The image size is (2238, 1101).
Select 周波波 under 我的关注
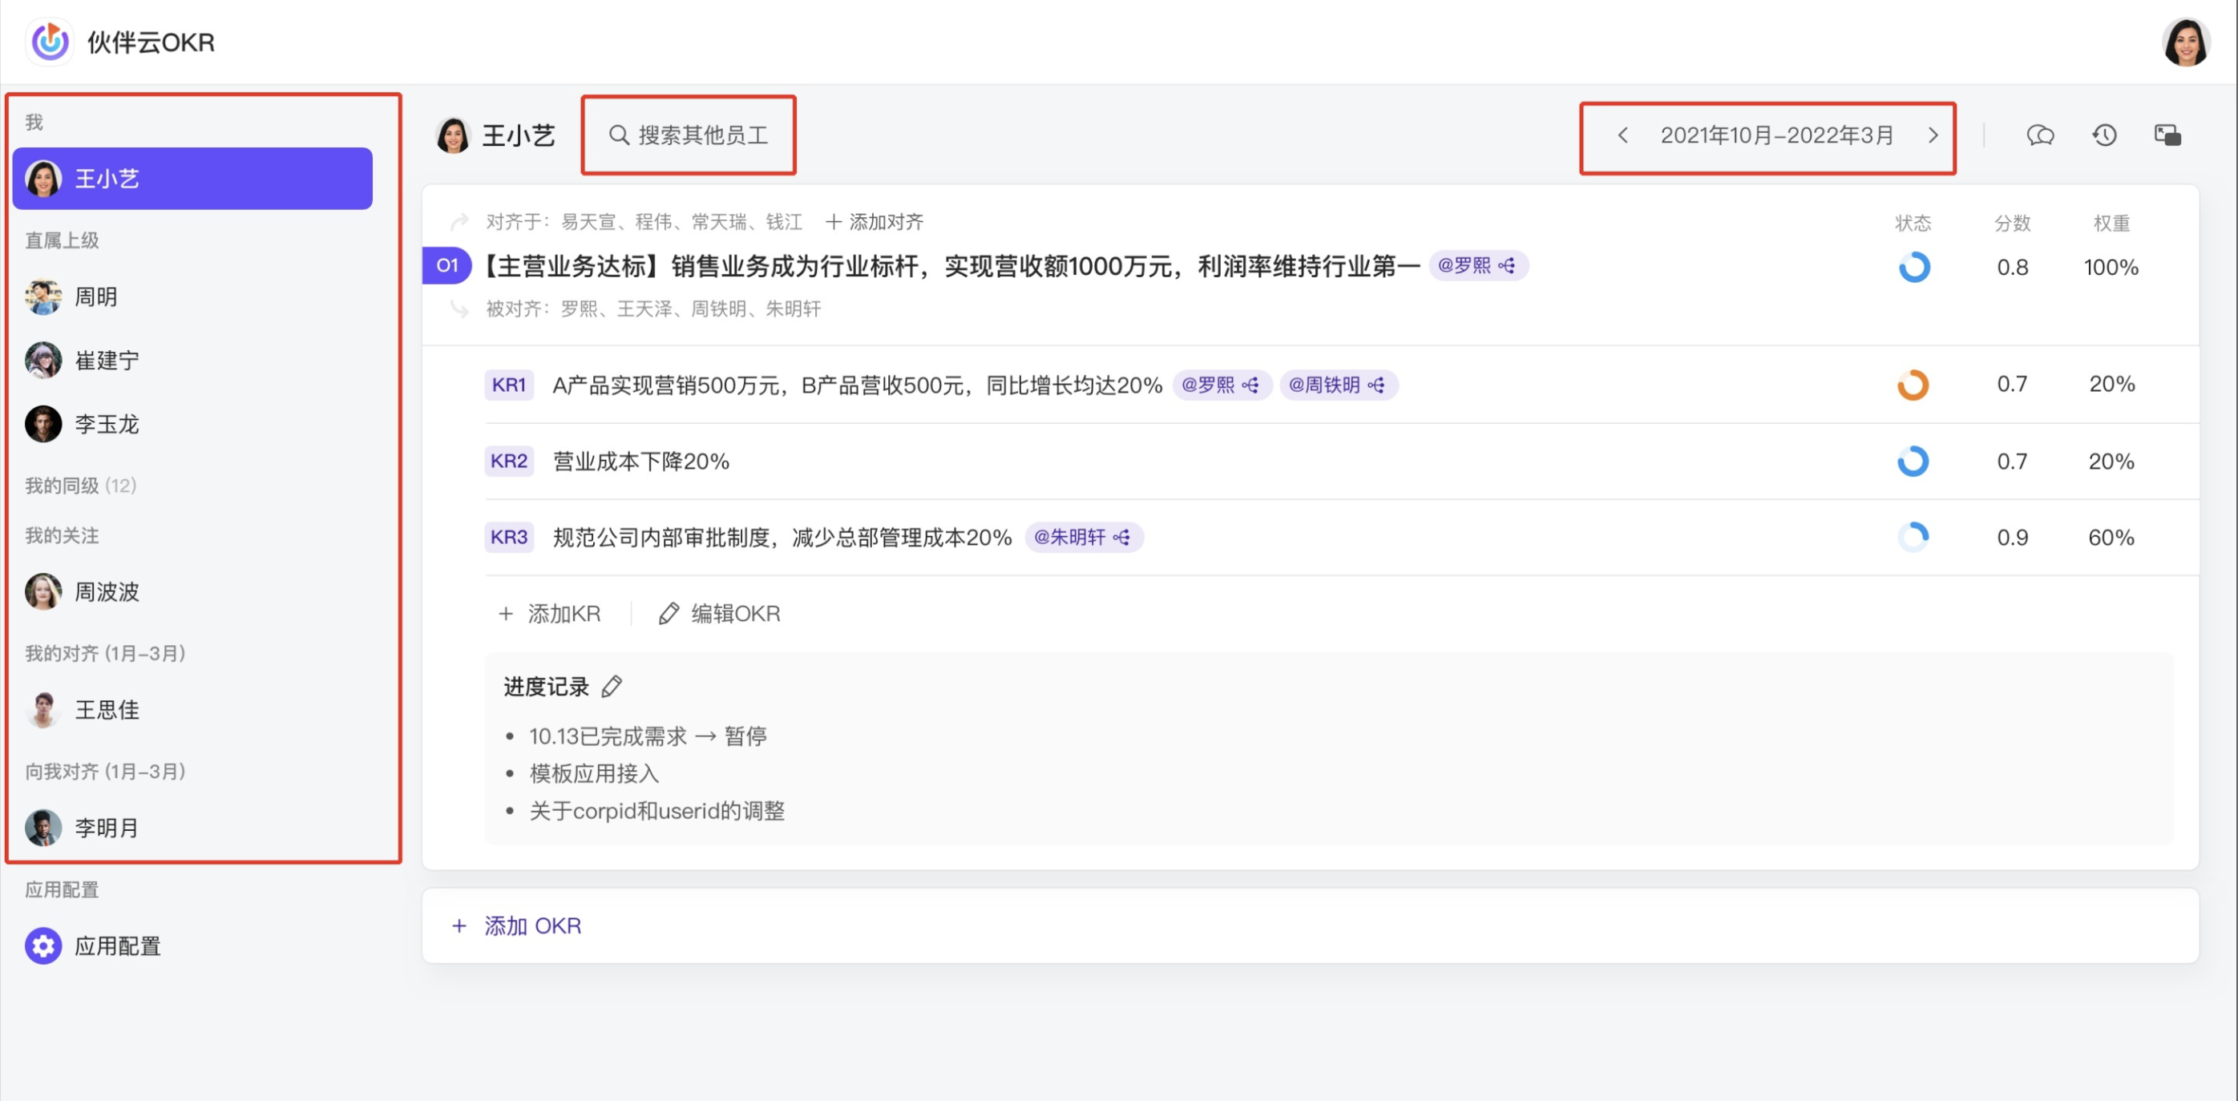point(106,592)
